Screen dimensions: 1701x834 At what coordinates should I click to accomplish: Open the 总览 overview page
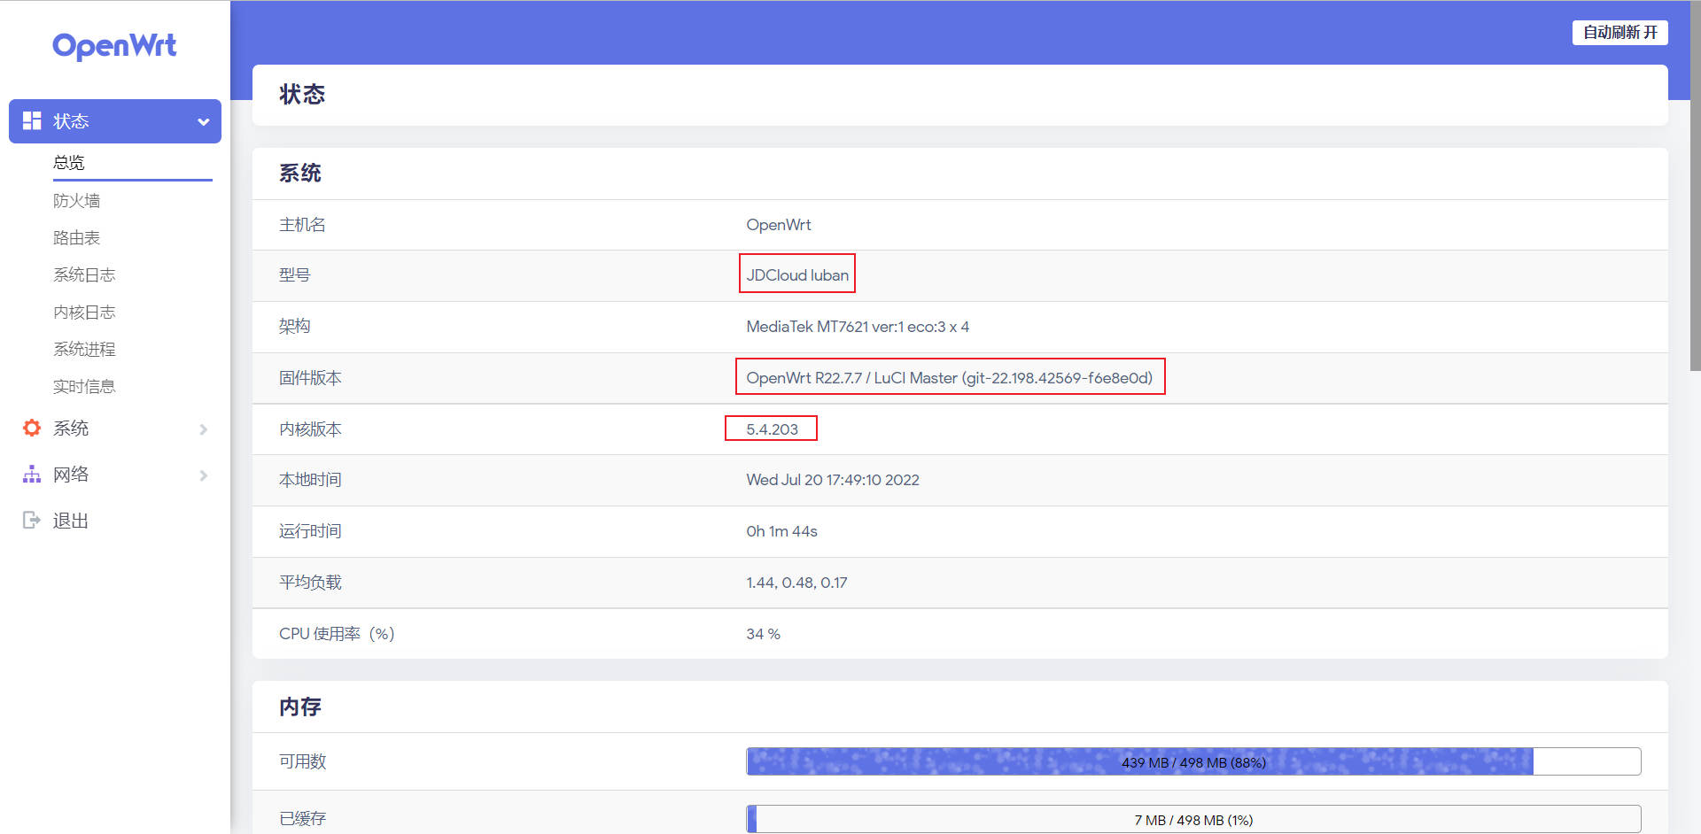[69, 163]
